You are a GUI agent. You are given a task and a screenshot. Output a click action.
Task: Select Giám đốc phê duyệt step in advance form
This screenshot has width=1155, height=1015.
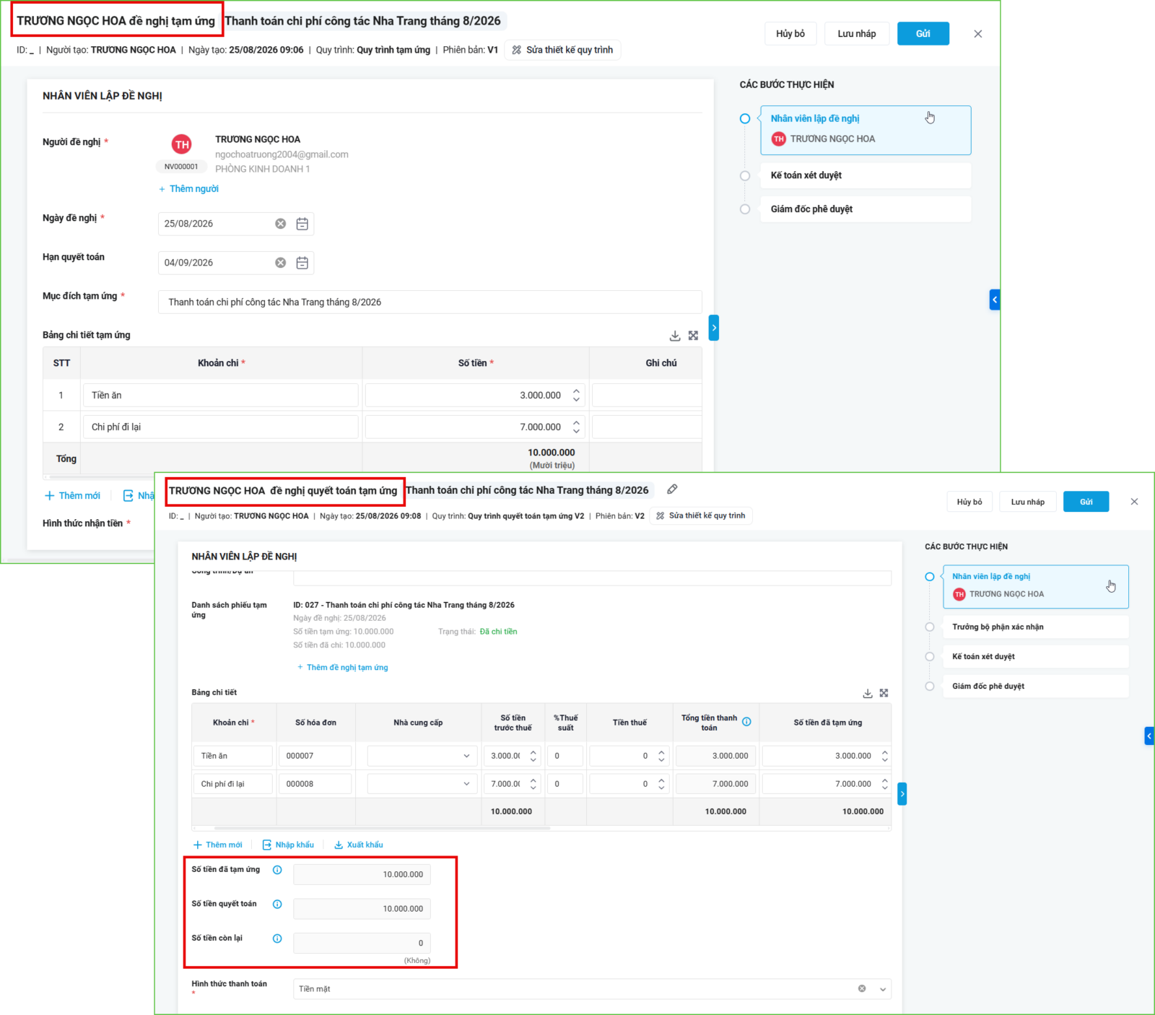866,209
